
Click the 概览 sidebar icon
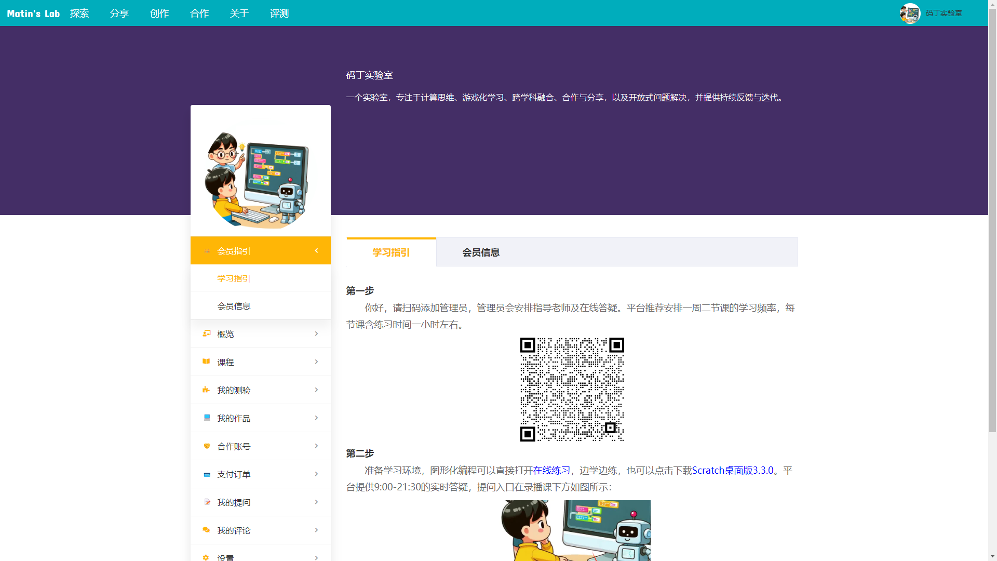tap(207, 333)
